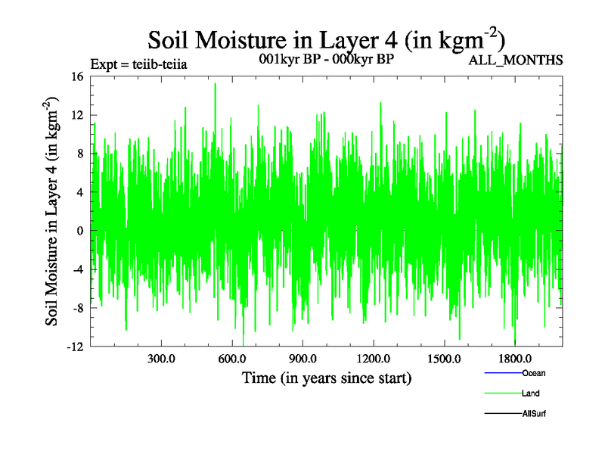Select the Ocean legend label
605x454 pixels.
(x=533, y=373)
